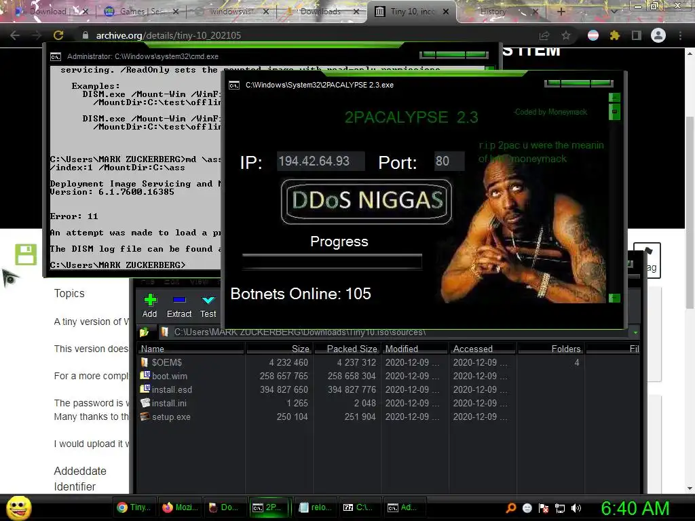Click the archive.org page vertical scrollbar
This screenshot has height=521, width=695.
[x=690, y=212]
